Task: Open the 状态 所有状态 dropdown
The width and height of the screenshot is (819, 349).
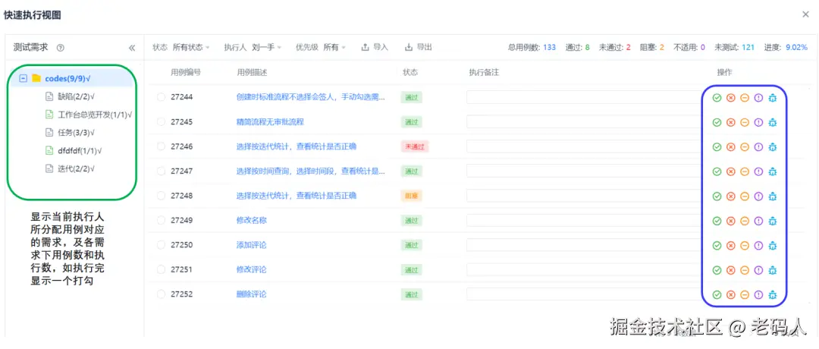Action: point(190,48)
